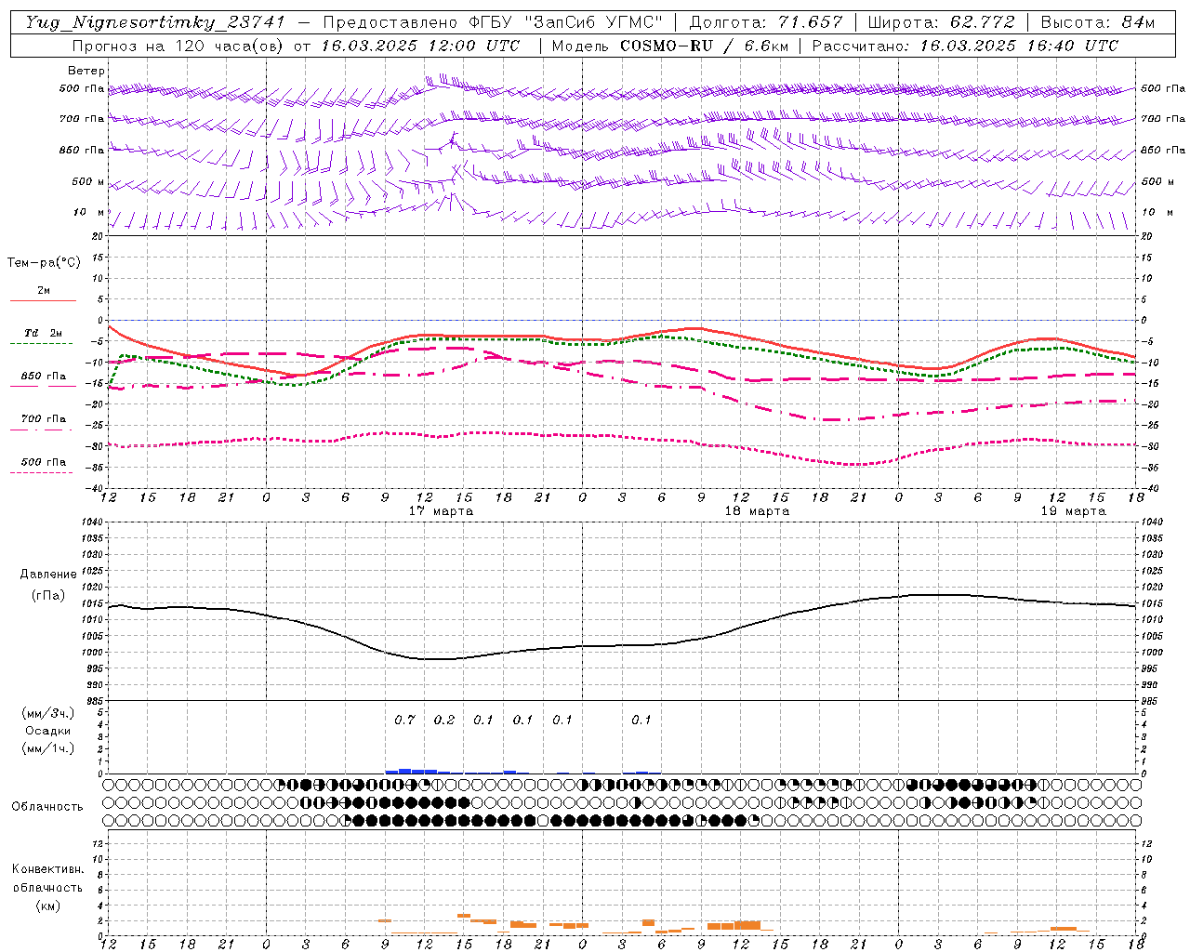Select the ФГБУ "ЗапСиб УГМС" provider text

[568, 22]
